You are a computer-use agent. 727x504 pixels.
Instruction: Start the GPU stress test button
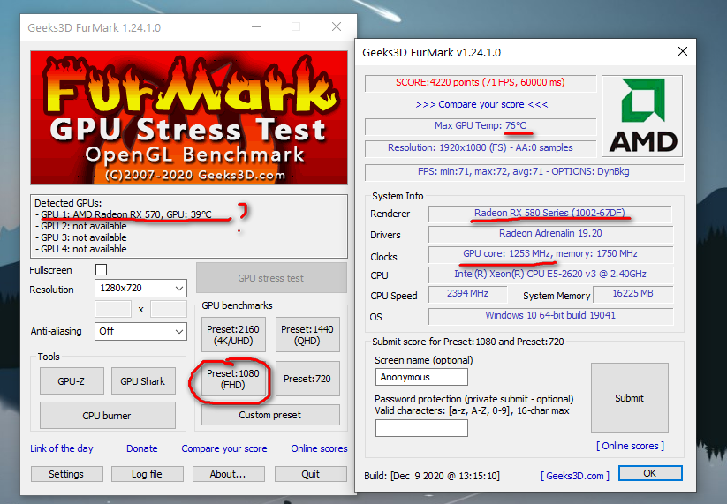(x=271, y=278)
